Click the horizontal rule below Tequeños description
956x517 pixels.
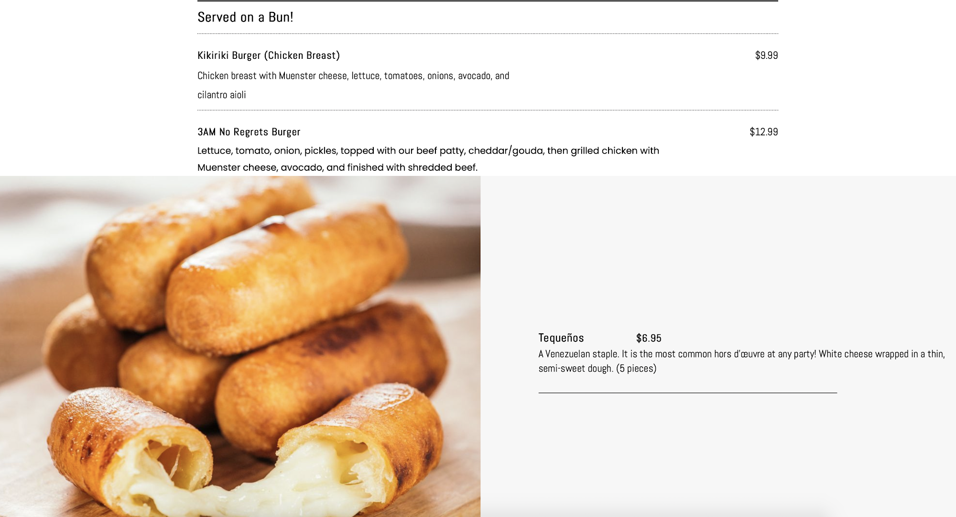[687, 393]
